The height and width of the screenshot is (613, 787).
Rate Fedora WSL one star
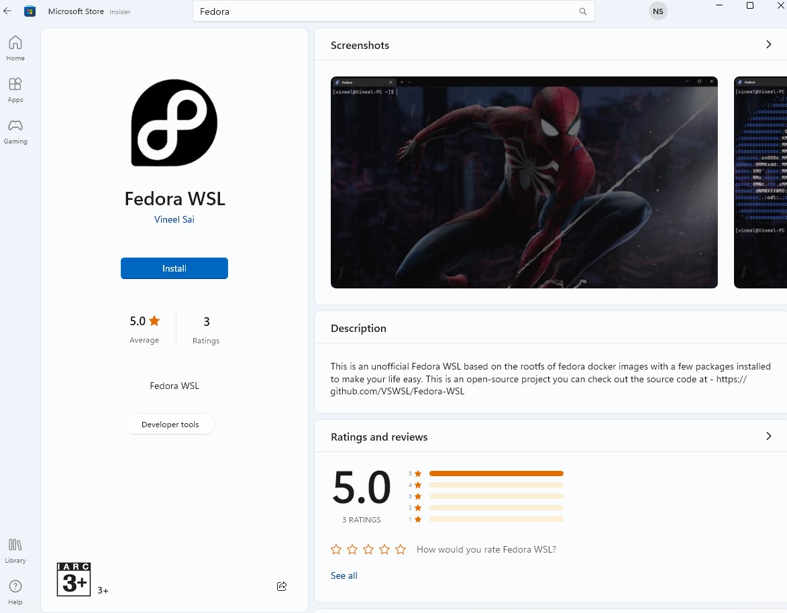click(336, 549)
